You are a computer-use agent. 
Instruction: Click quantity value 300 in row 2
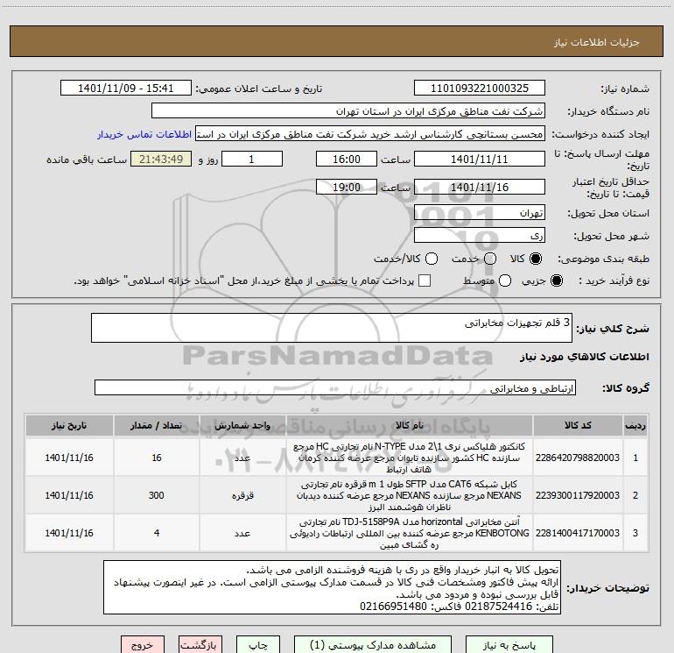pos(157,495)
